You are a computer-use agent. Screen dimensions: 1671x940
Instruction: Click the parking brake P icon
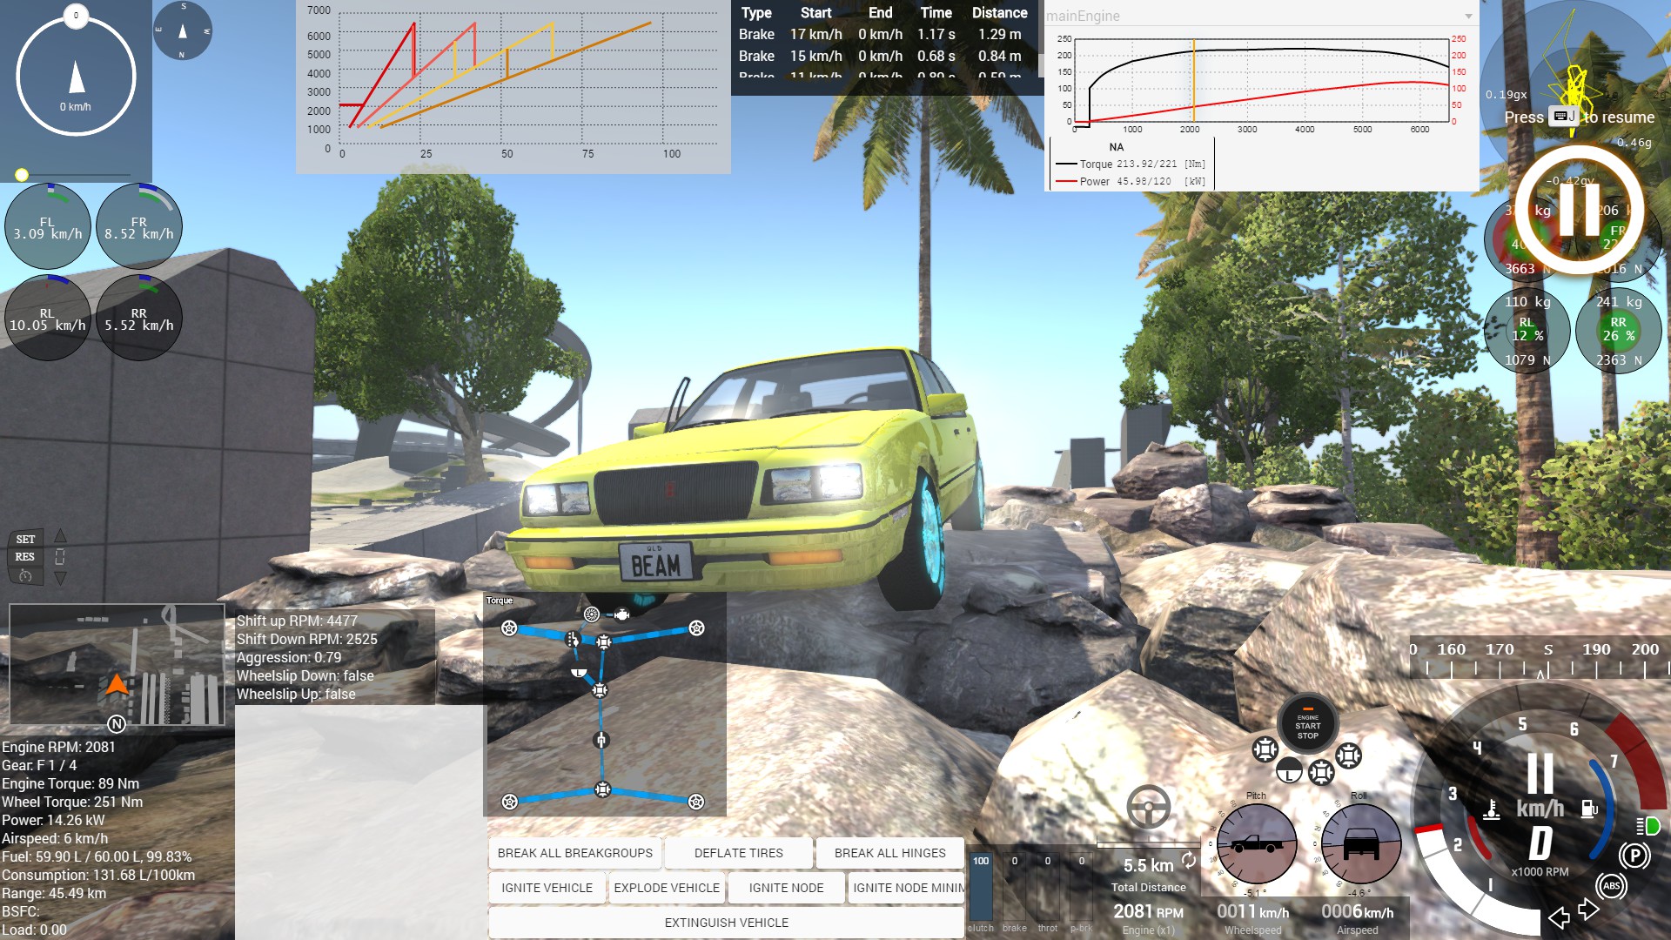(1634, 856)
